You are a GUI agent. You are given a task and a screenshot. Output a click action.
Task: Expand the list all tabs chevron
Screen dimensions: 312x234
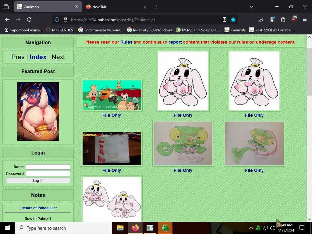point(251,7)
